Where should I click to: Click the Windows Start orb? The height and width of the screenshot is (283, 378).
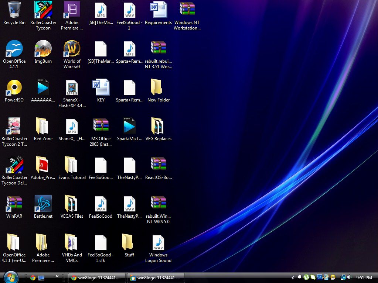click(x=11, y=277)
